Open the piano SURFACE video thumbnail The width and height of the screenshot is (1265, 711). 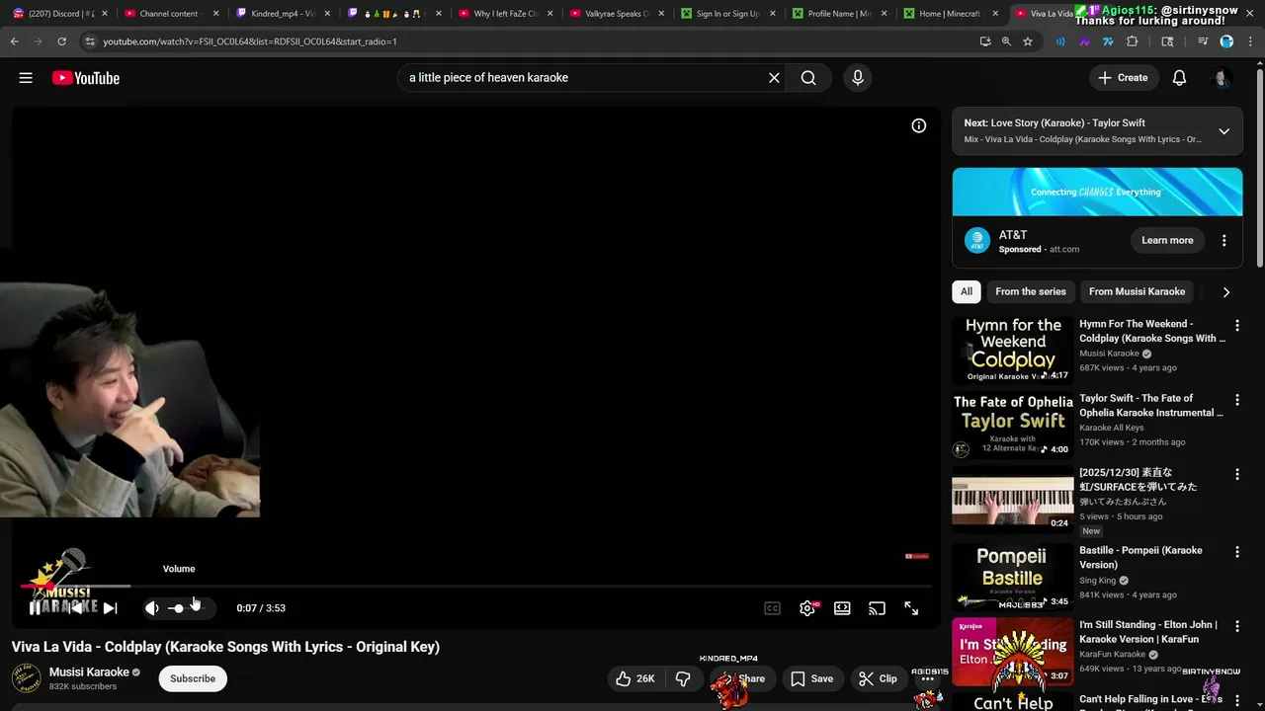(1013, 499)
